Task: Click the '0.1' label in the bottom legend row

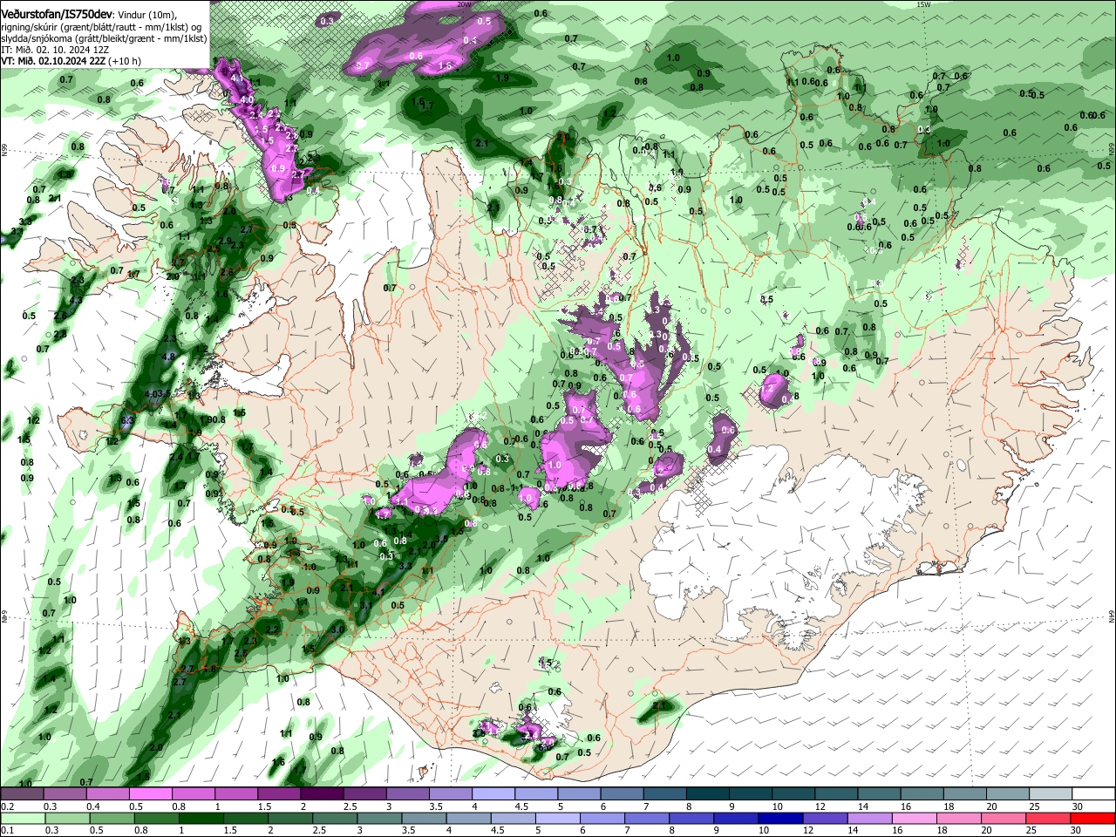Action: tap(7, 831)
